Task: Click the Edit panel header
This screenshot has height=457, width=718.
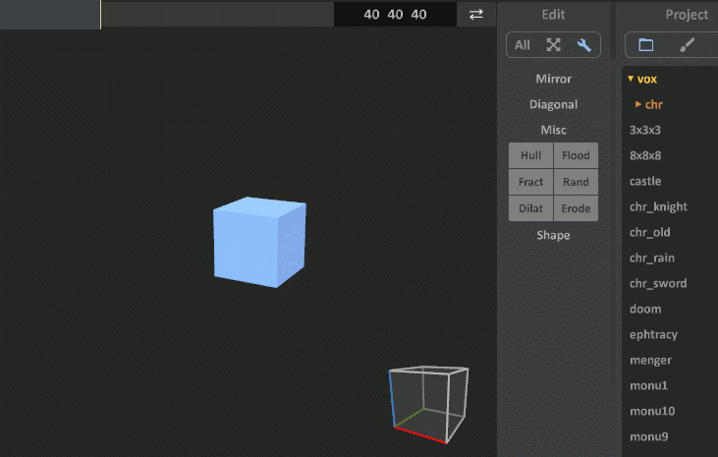Action: pyautogui.click(x=553, y=15)
